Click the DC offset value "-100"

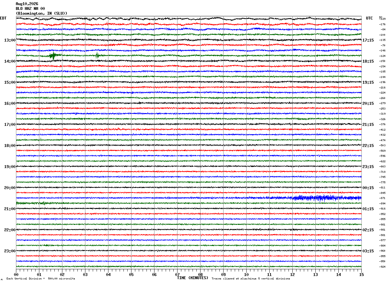[x=382, y=35]
